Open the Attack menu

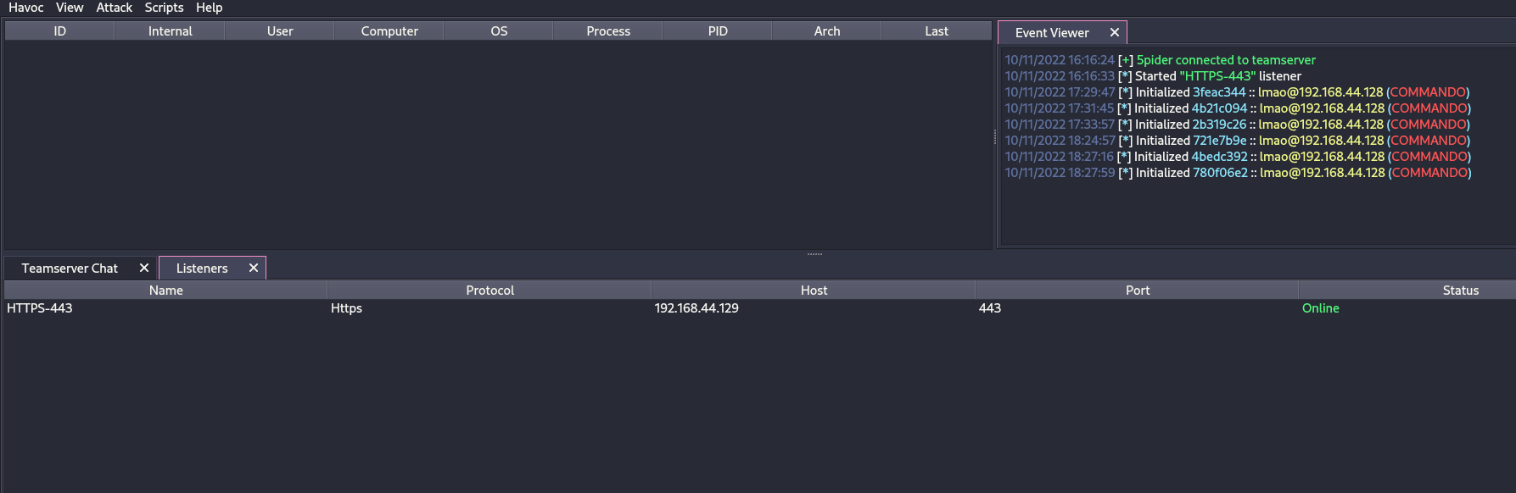pyautogui.click(x=114, y=8)
